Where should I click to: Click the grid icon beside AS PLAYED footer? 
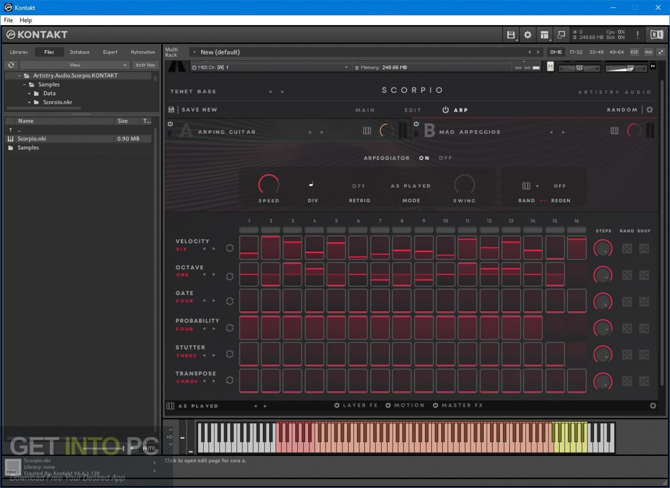pos(170,406)
